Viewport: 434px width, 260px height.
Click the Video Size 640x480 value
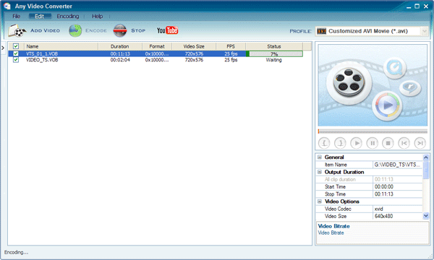click(397, 216)
